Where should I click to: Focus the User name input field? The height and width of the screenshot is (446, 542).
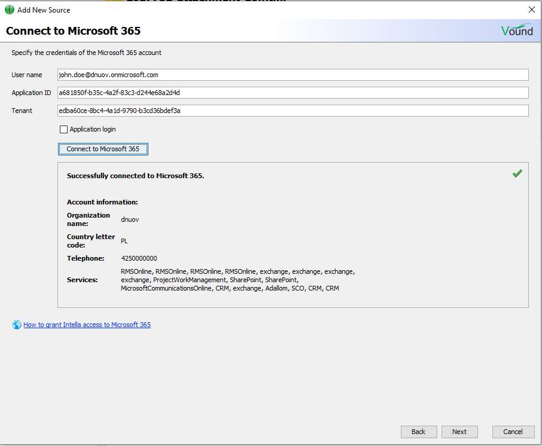tap(293, 75)
